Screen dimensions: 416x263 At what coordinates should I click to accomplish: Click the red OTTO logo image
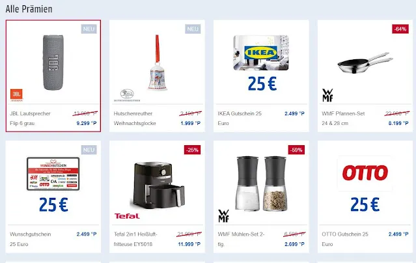[366, 173]
